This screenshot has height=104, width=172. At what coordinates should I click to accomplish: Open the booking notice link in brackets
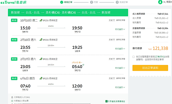[159, 57]
